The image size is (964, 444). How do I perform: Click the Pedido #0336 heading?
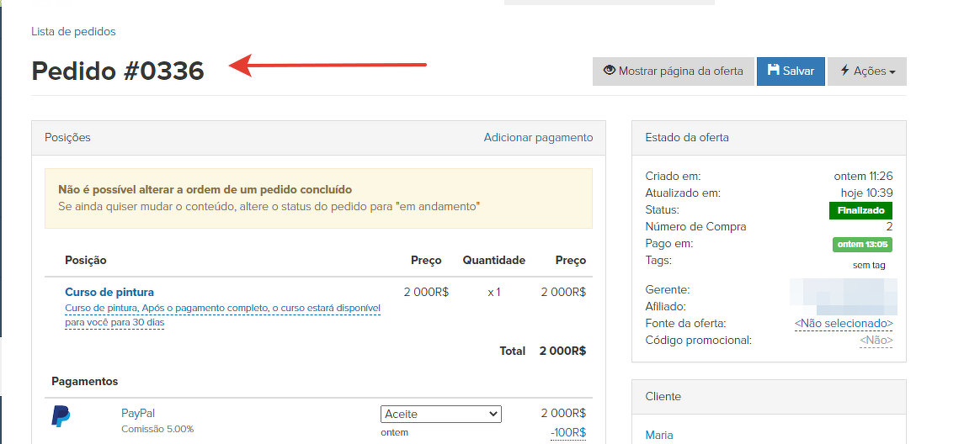pos(118,71)
